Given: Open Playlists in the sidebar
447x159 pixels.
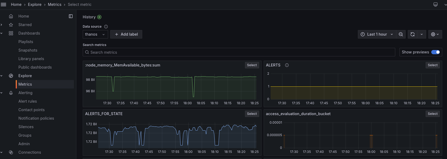Looking at the screenshot, I should (x=26, y=42).
